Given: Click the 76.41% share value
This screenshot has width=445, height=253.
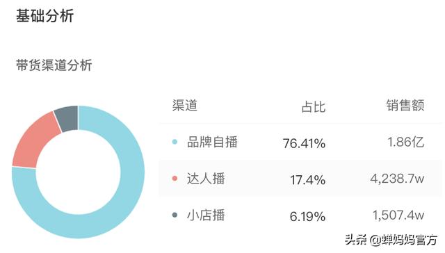Looking at the screenshot, I should coord(304,143).
